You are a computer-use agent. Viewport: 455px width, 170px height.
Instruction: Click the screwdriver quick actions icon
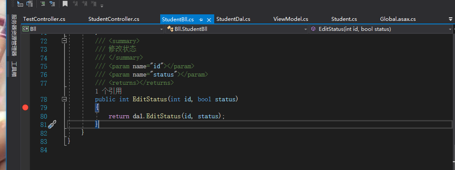52,124
